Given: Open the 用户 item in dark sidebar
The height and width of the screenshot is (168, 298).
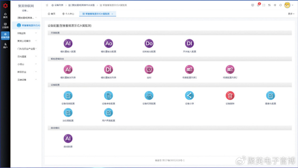Looking at the screenshot, I should (x=5, y=46).
